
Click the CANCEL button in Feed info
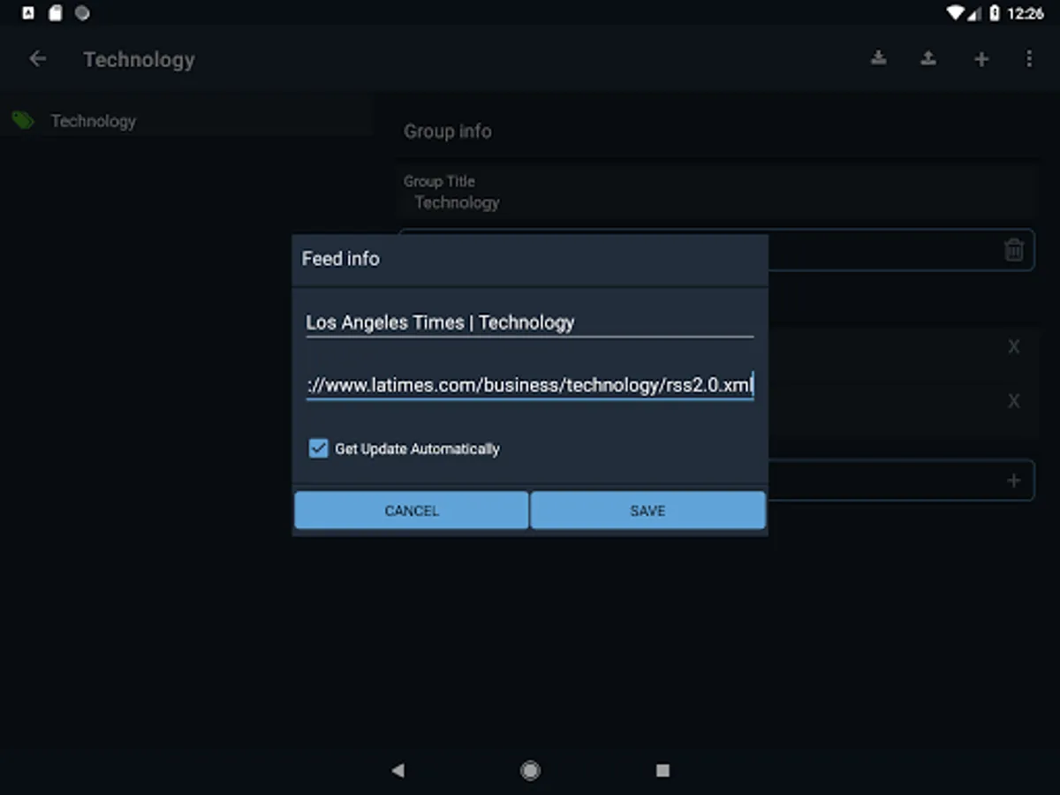[x=412, y=511]
